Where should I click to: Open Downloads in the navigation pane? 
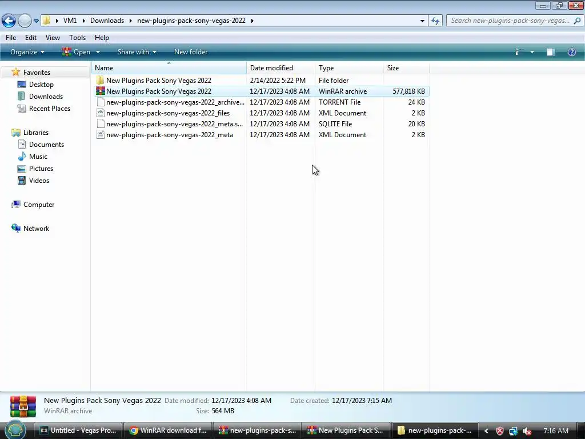pyautogui.click(x=46, y=96)
